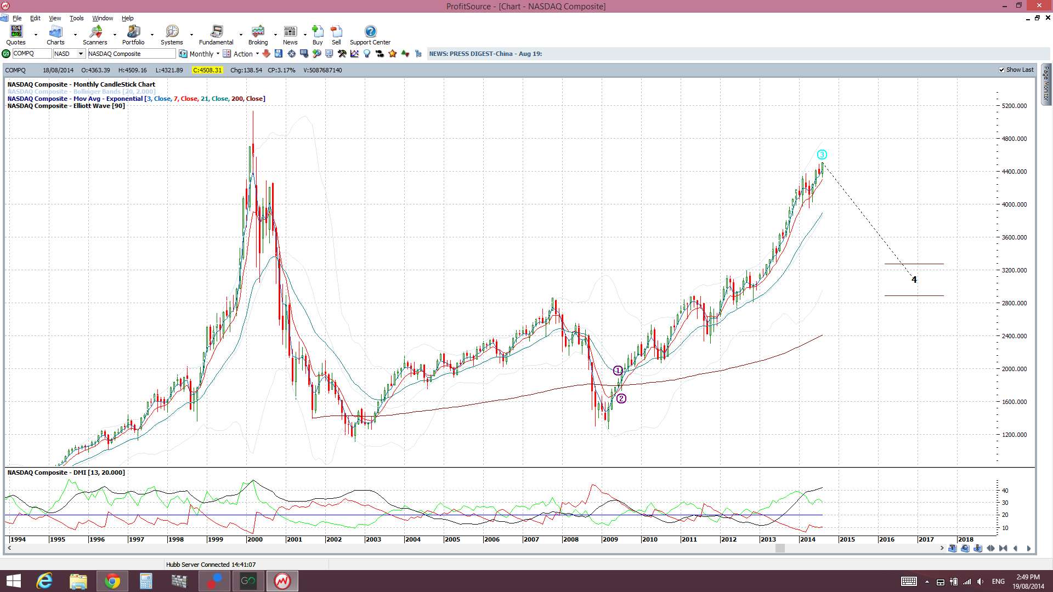Click the Windows Start button

pos(13,581)
